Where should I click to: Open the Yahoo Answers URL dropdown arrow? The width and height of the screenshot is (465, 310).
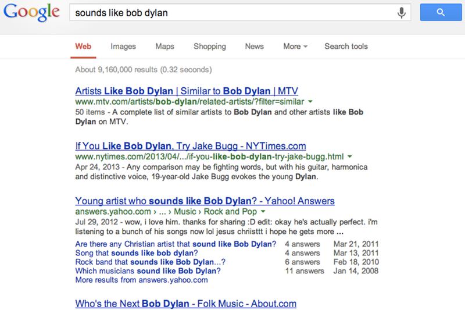tap(263, 212)
